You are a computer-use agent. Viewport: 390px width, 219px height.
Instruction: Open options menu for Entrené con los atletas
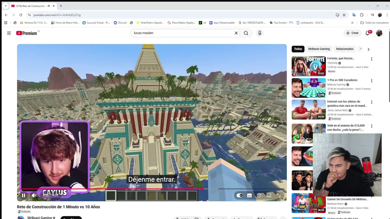pyautogui.click(x=371, y=102)
